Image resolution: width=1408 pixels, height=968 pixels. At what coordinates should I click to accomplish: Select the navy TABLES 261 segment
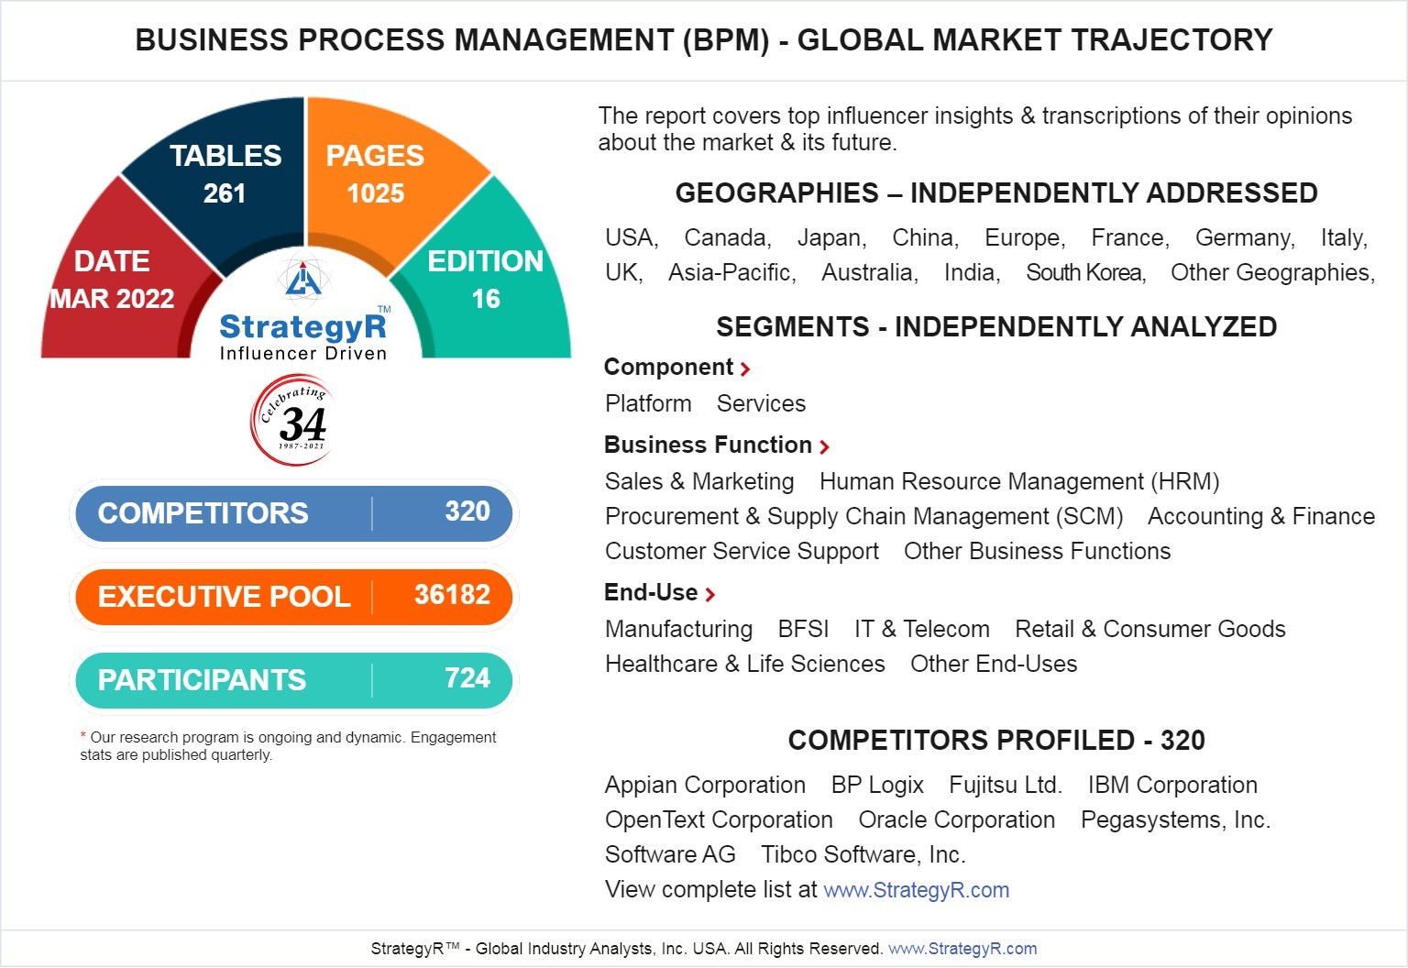tap(225, 174)
